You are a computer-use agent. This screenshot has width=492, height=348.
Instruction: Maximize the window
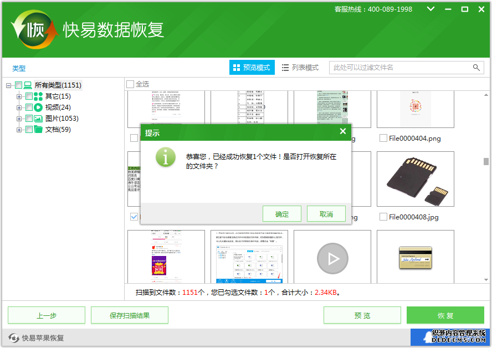[x=465, y=9]
